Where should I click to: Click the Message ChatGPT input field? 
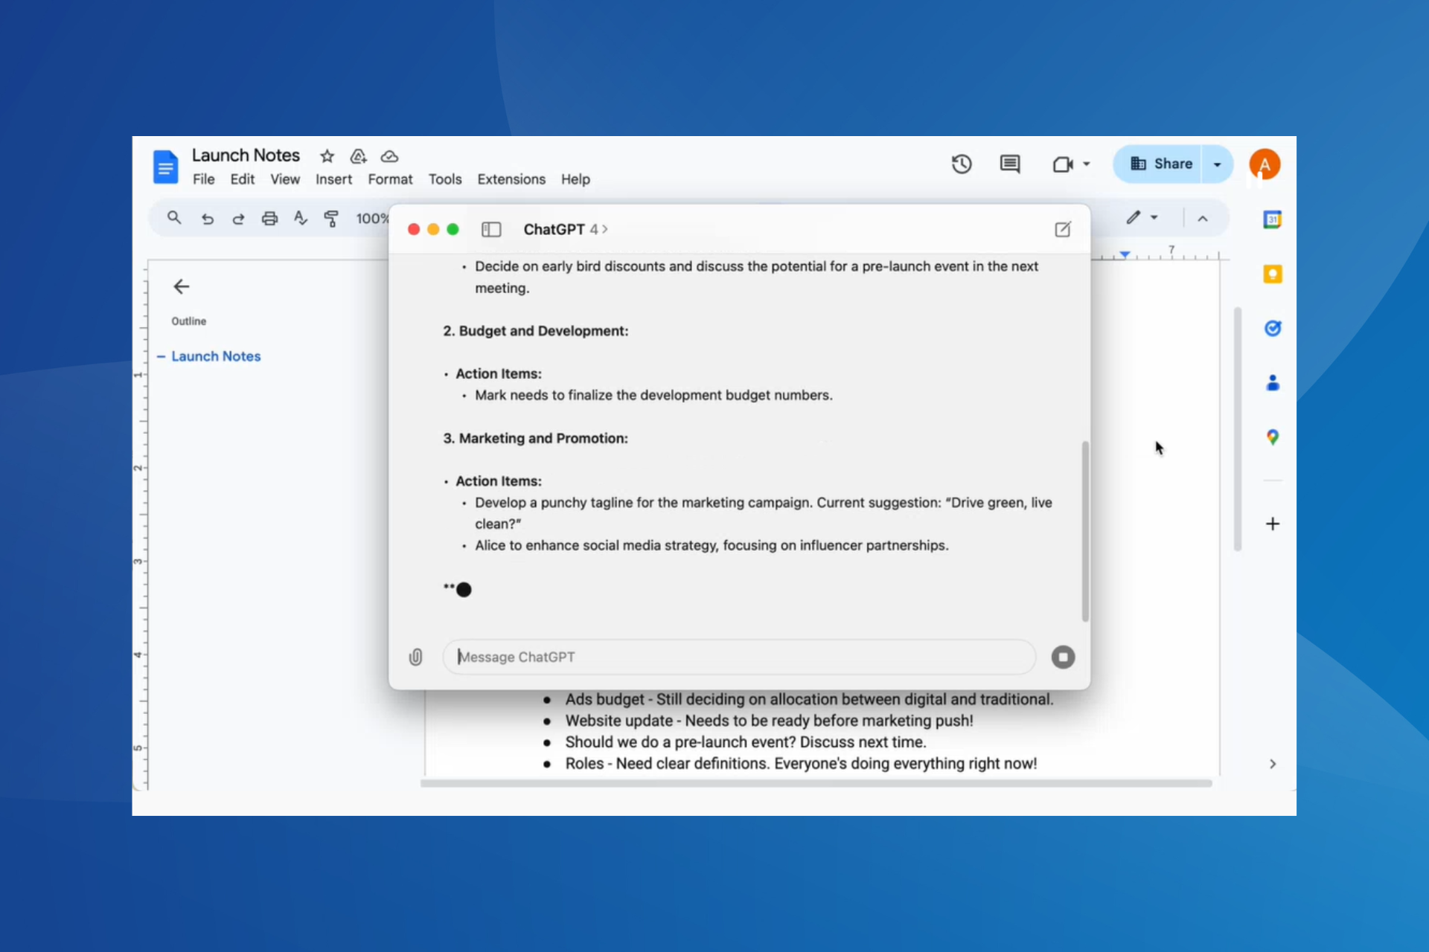[x=738, y=657]
